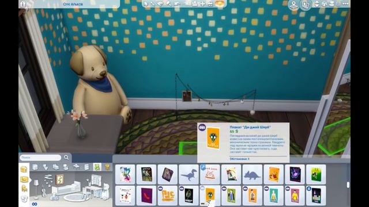Select the teal poster with standing figure
The height and width of the screenshot is (207, 369).
273,195
